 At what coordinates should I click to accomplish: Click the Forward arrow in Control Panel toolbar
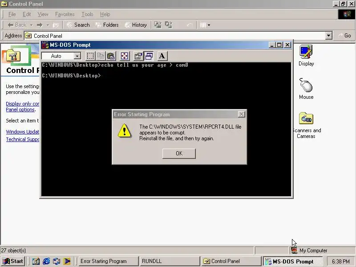click(x=40, y=25)
